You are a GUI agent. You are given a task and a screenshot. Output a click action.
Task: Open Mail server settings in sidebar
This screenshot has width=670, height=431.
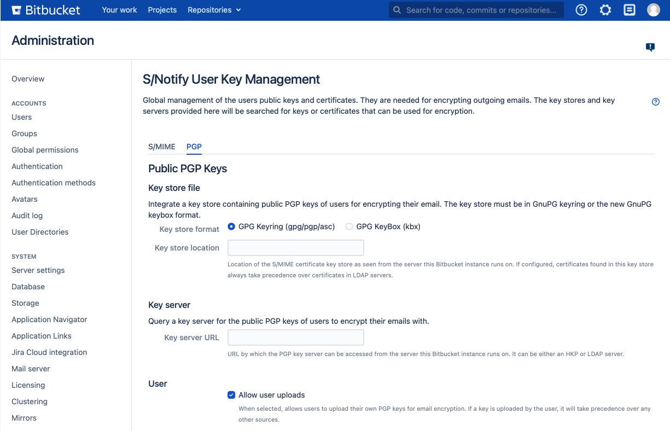pos(31,369)
